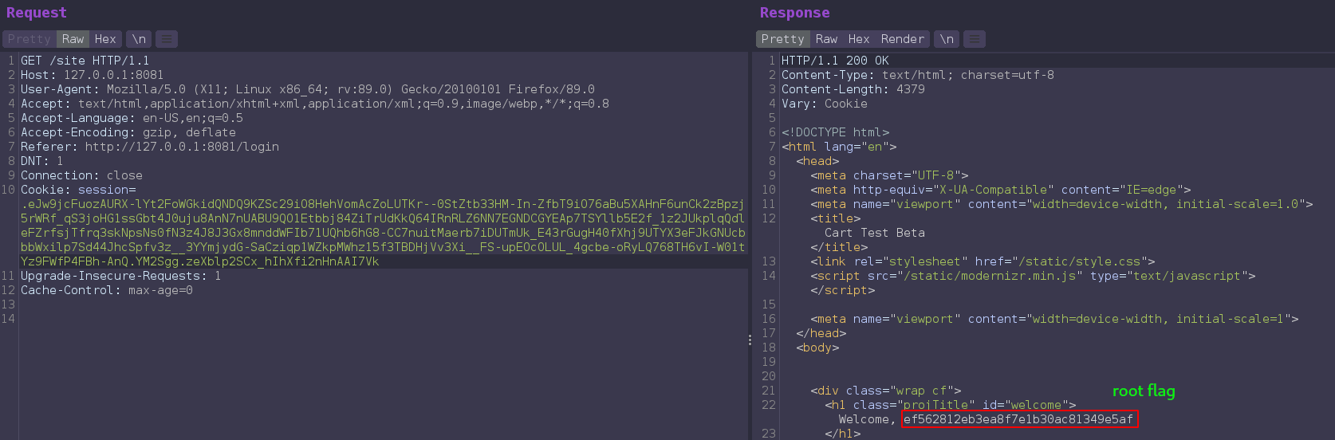Open the Hex tab in Response
The height and width of the screenshot is (440, 1335).
point(859,39)
